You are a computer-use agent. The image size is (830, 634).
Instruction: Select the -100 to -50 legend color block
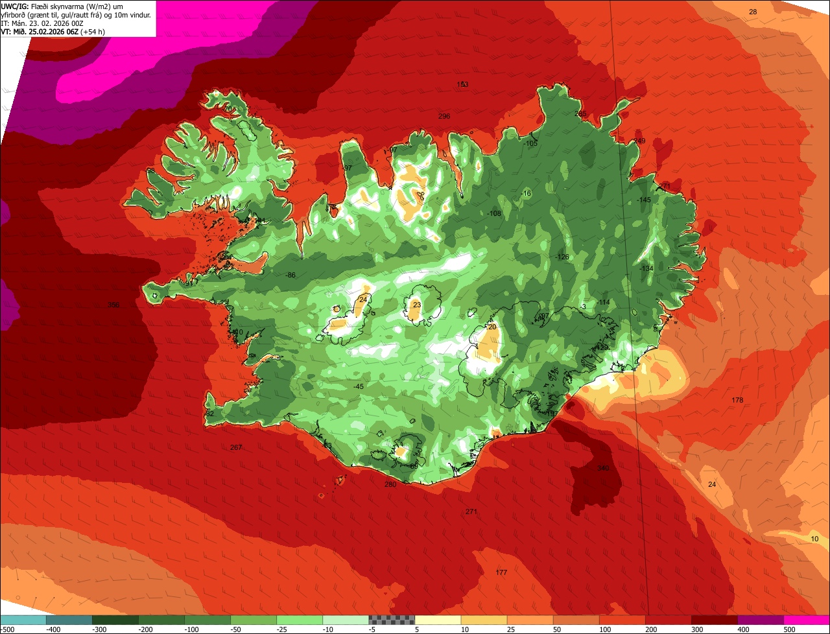tap(207, 620)
